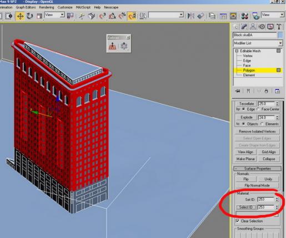
Task: Collapse the Surface Properties rollout
Action: tap(257, 169)
